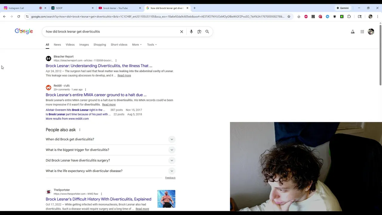Switch to Images results

84,44
